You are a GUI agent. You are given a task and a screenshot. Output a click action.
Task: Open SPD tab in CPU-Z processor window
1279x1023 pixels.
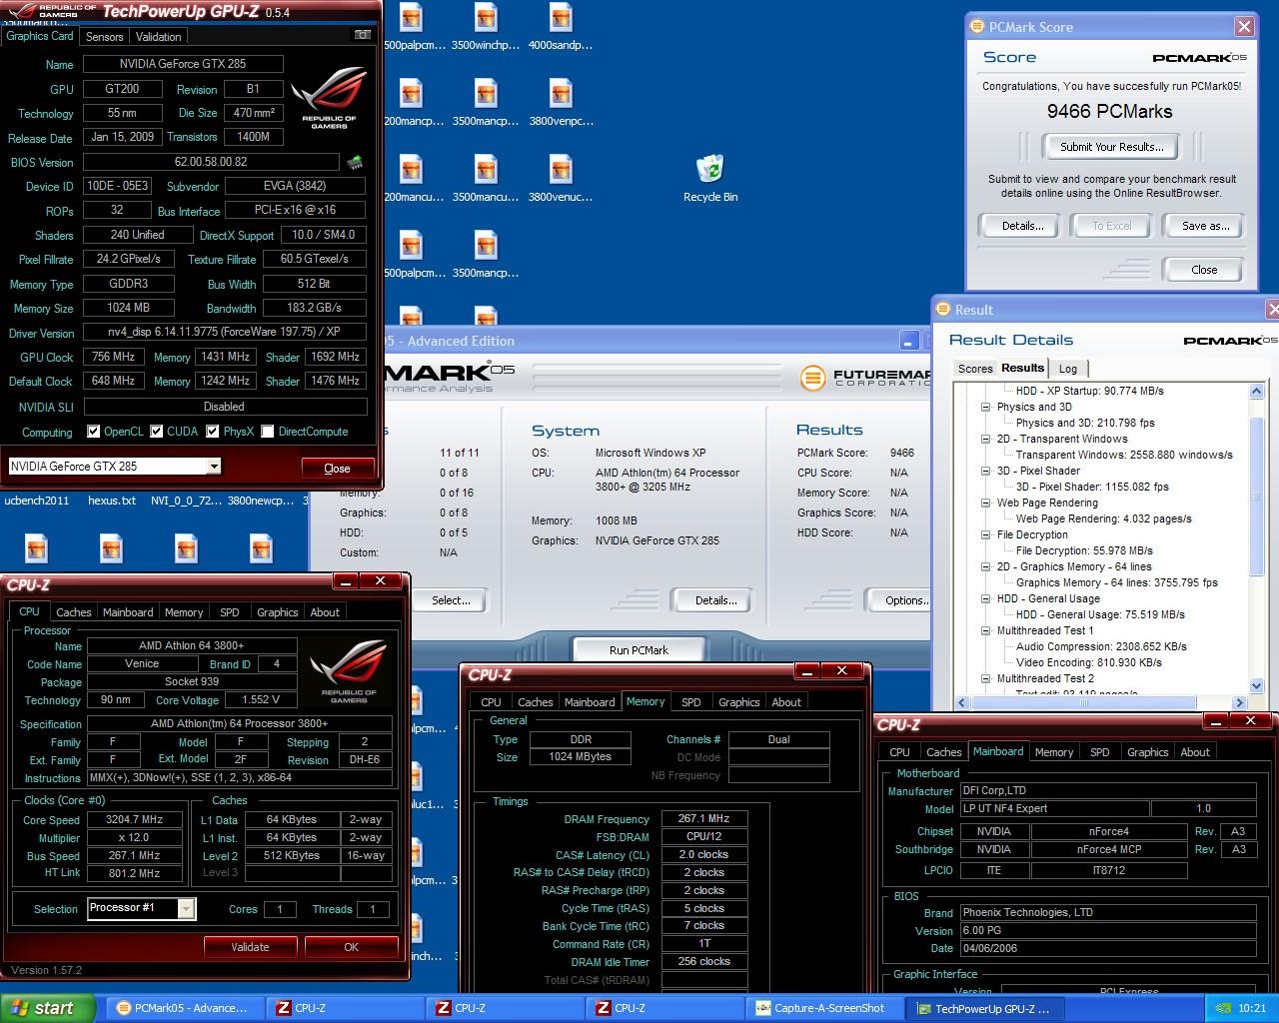[x=229, y=612]
